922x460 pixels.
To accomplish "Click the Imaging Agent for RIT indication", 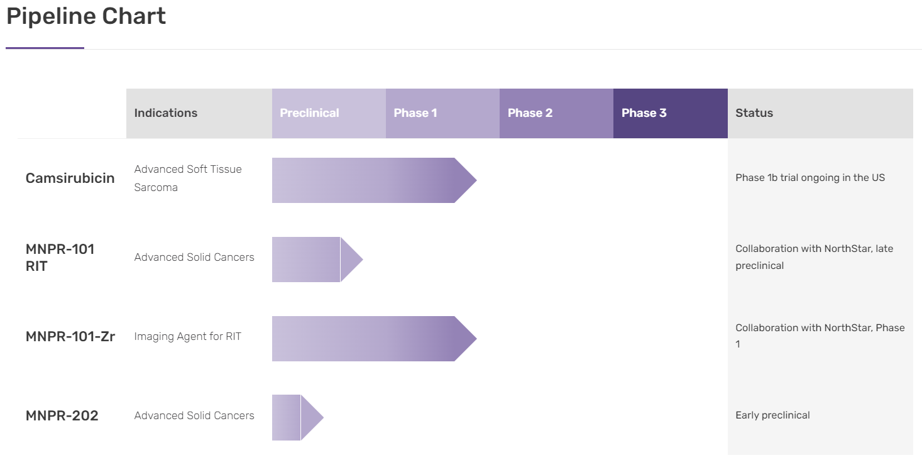I will [188, 337].
